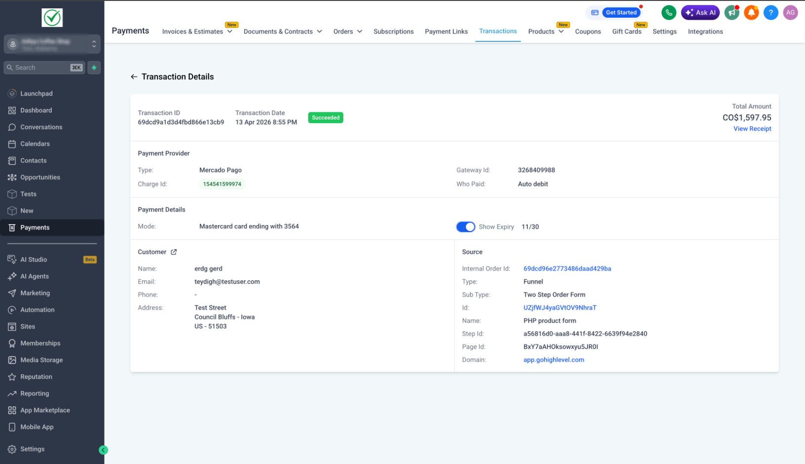The height and width of the screenshot is (464, 805).
Task: Click Marketing paper-plane icon
Action: pos(12,293)
